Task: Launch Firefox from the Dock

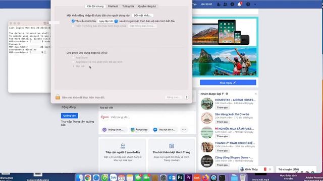Action: click(x=205, y=177)
